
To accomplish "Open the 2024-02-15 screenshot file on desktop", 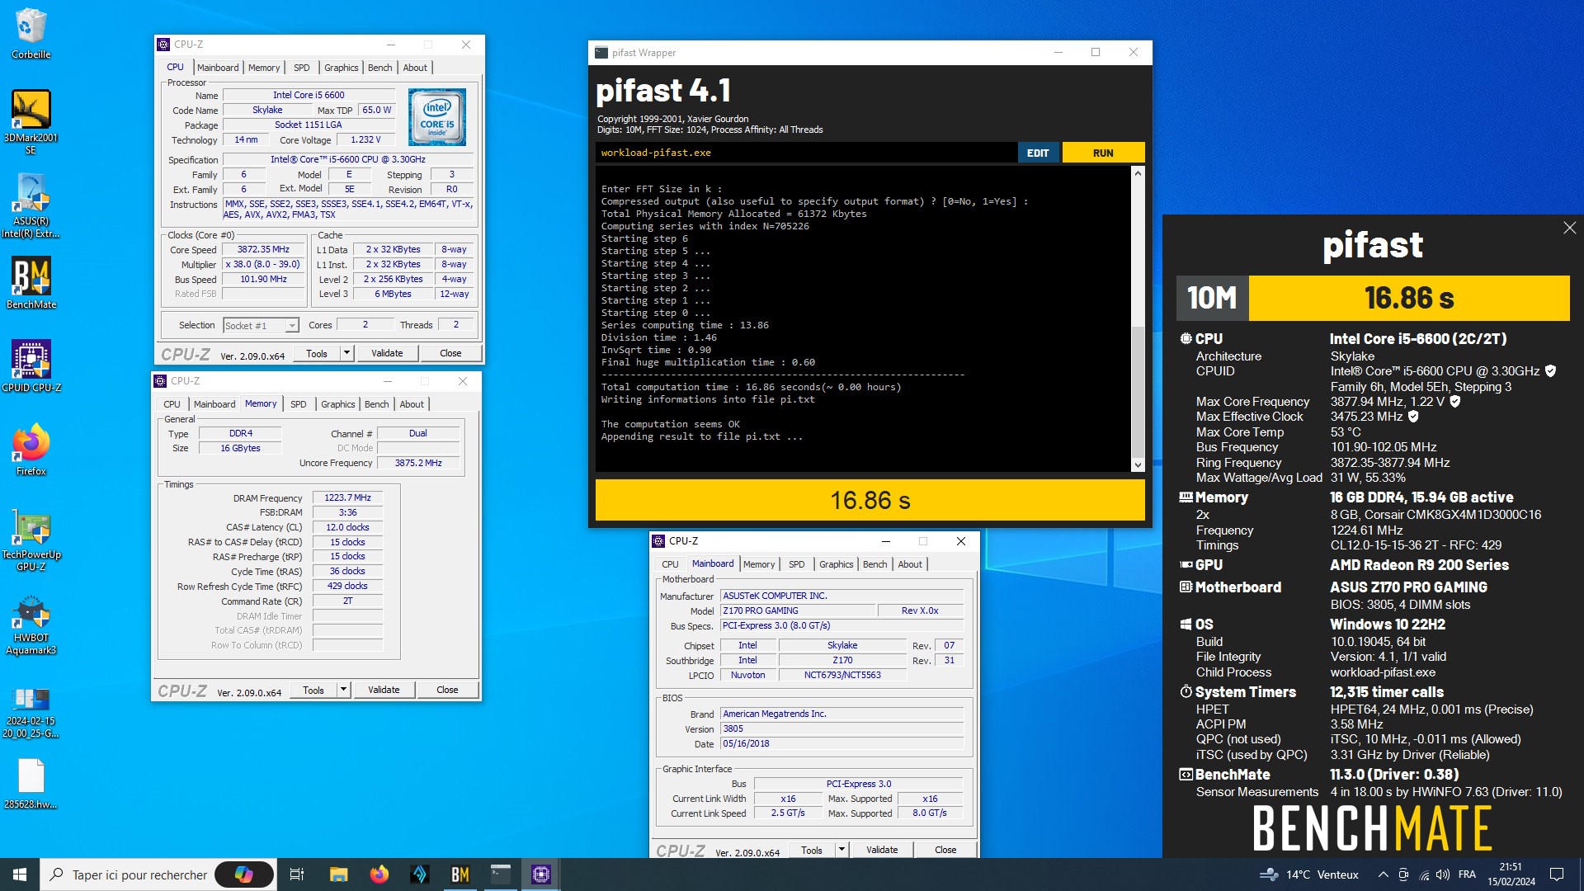I will 31,712.
